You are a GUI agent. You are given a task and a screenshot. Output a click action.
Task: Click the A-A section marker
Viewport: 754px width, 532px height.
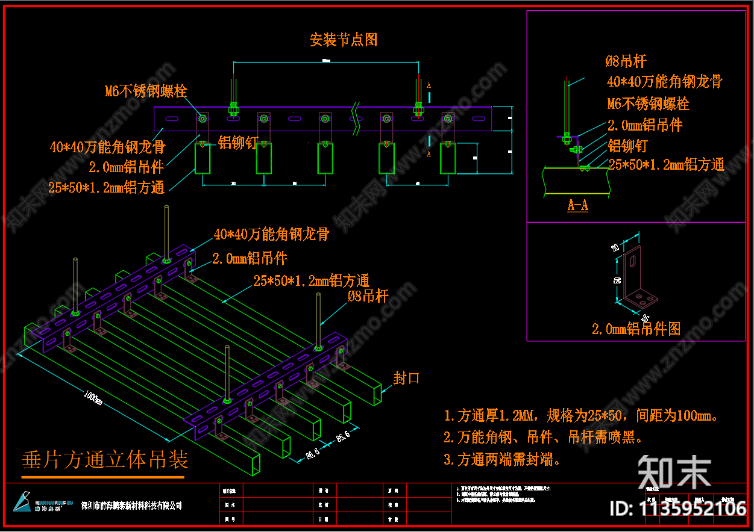point(577,203)
